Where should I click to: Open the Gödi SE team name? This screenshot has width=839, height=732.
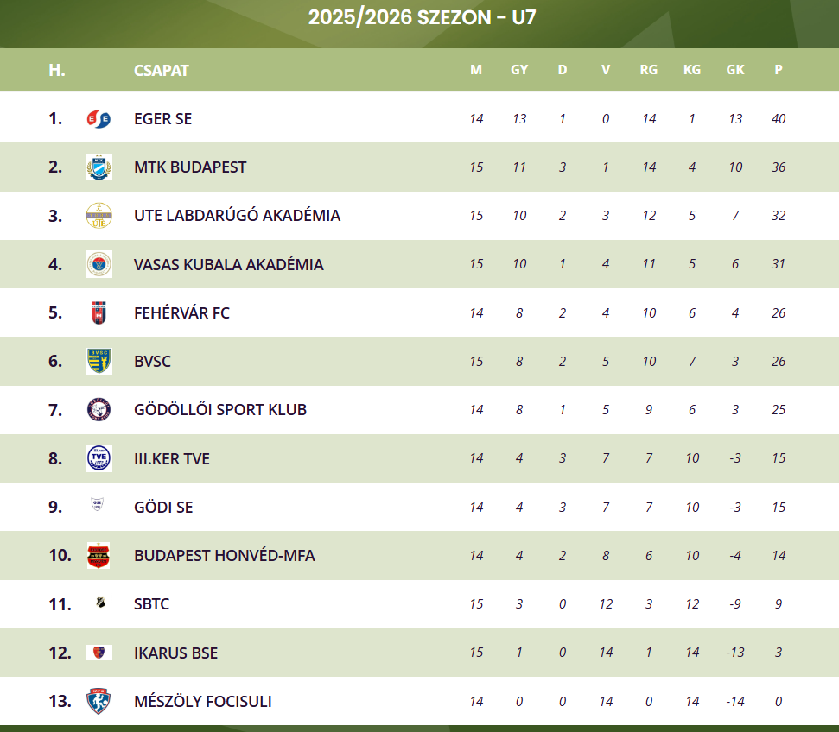coord(163,508)
